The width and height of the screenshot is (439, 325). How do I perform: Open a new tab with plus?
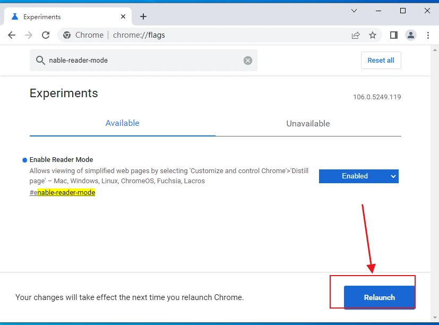[x=143, y=16]
